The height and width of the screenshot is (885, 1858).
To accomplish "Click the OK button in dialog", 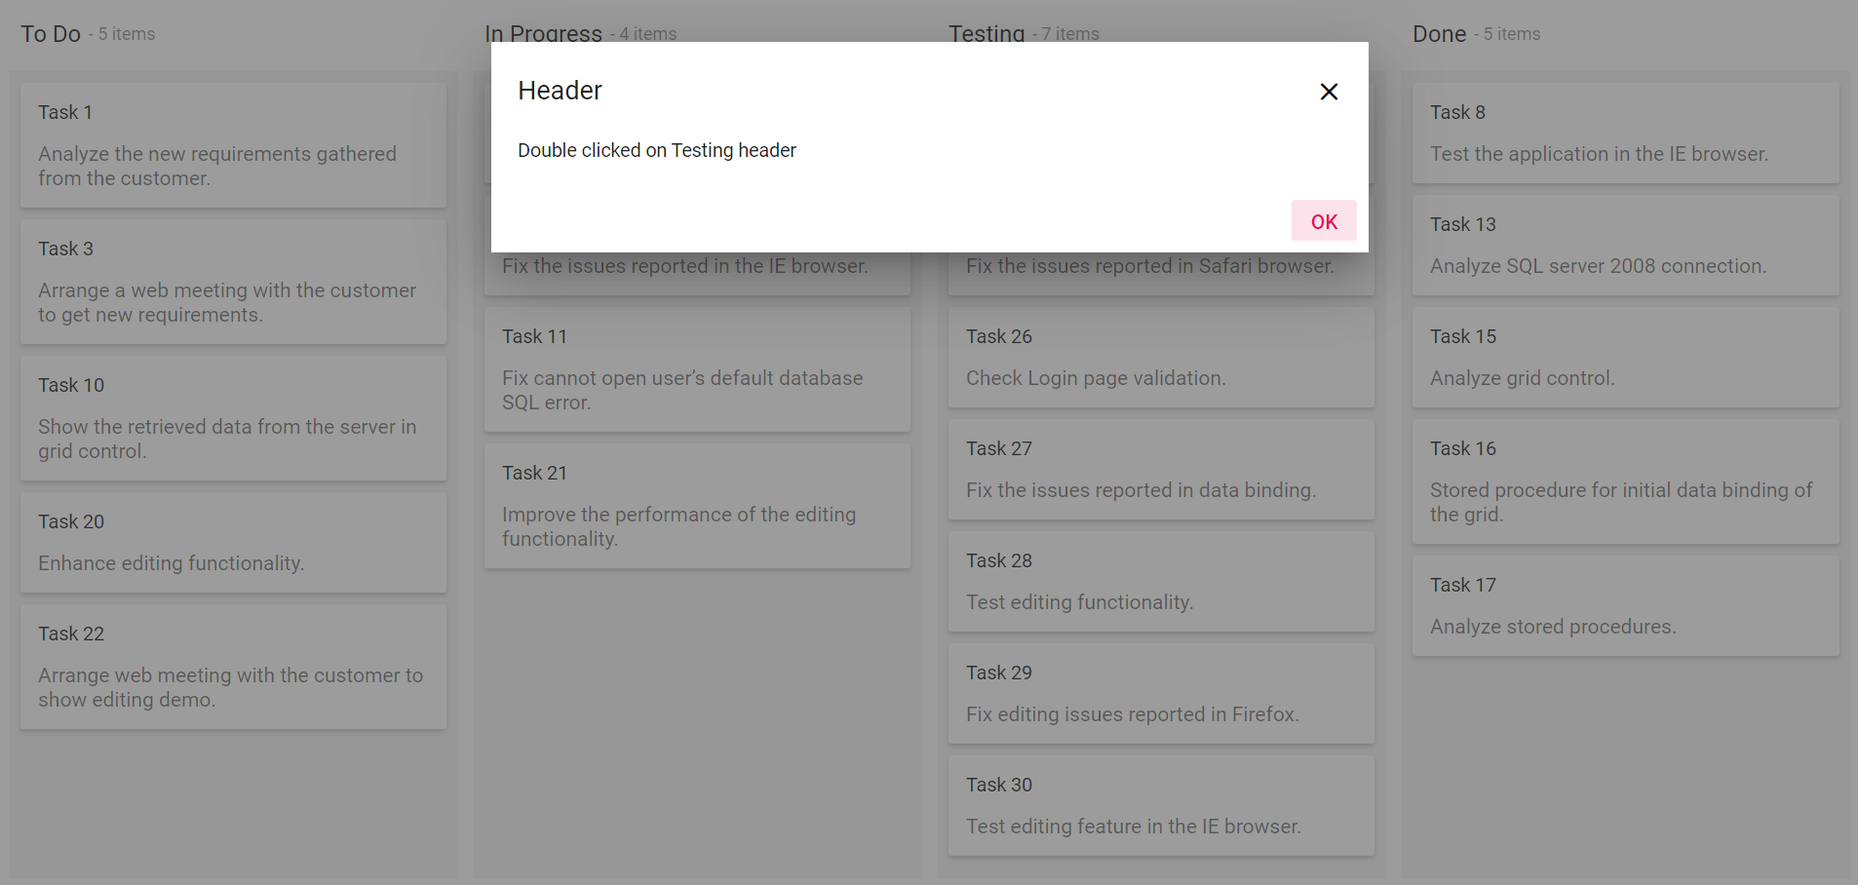I will click(x=1324, y=221).
